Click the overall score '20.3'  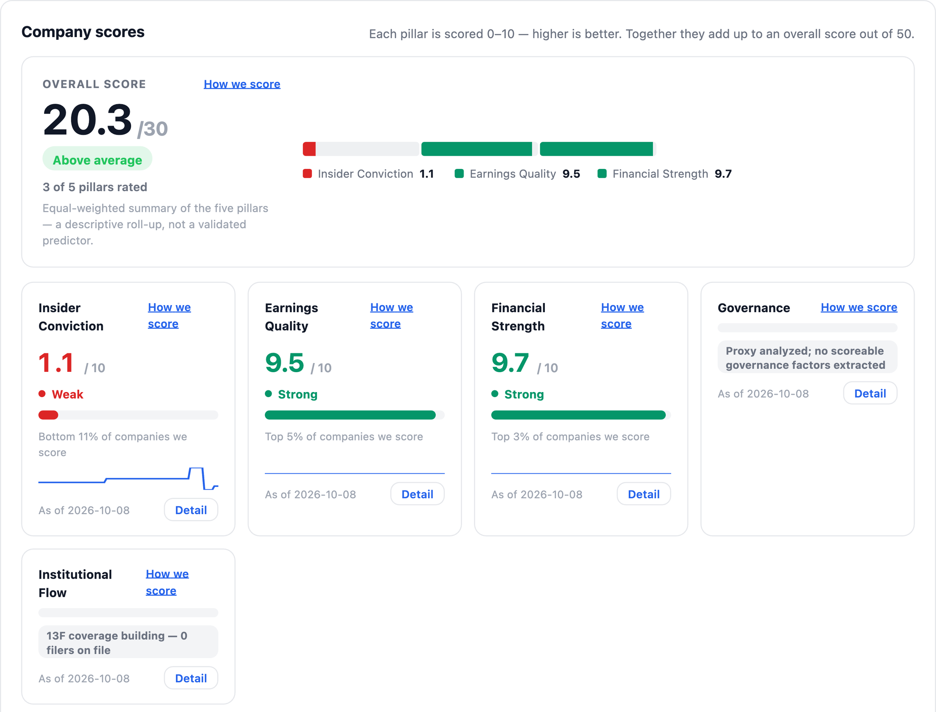pos(88,120)
